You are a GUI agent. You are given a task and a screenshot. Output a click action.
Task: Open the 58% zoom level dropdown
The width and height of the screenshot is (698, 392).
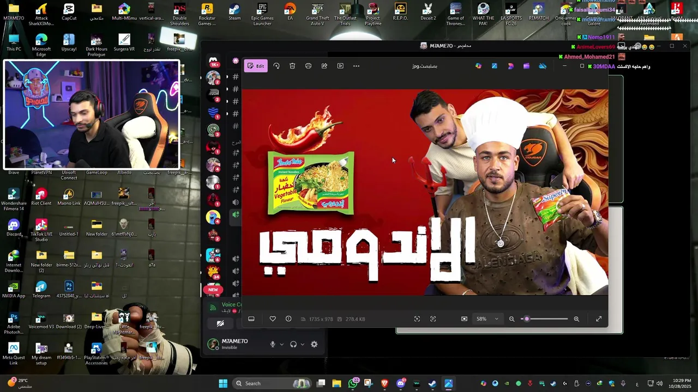(488, 319)
